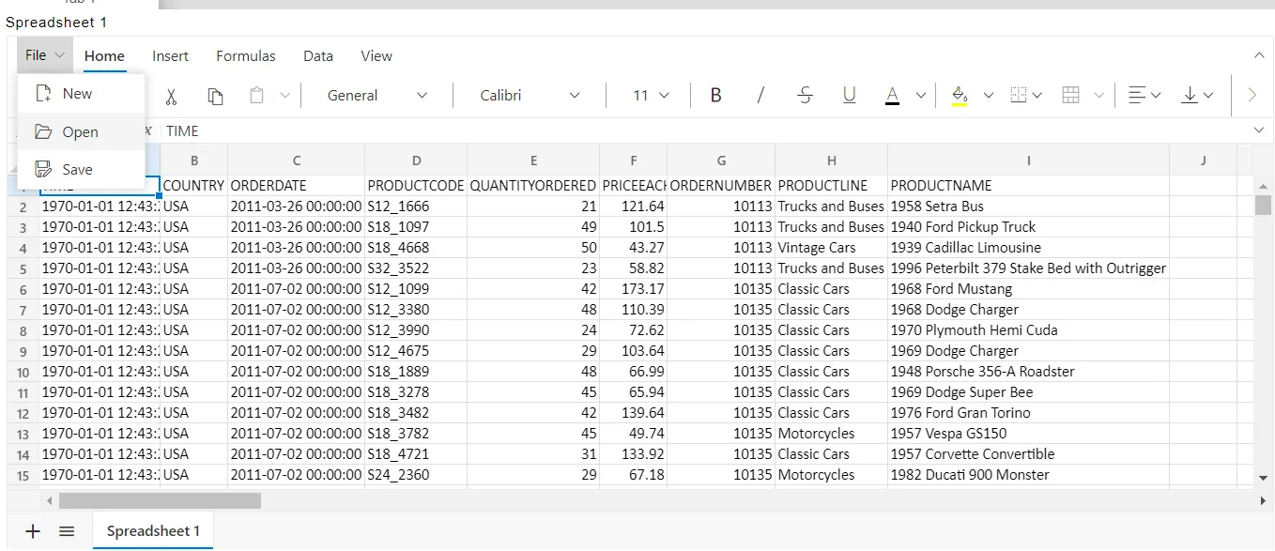Click the font color A icon
Screen dimensions: 1275x551
893,96
